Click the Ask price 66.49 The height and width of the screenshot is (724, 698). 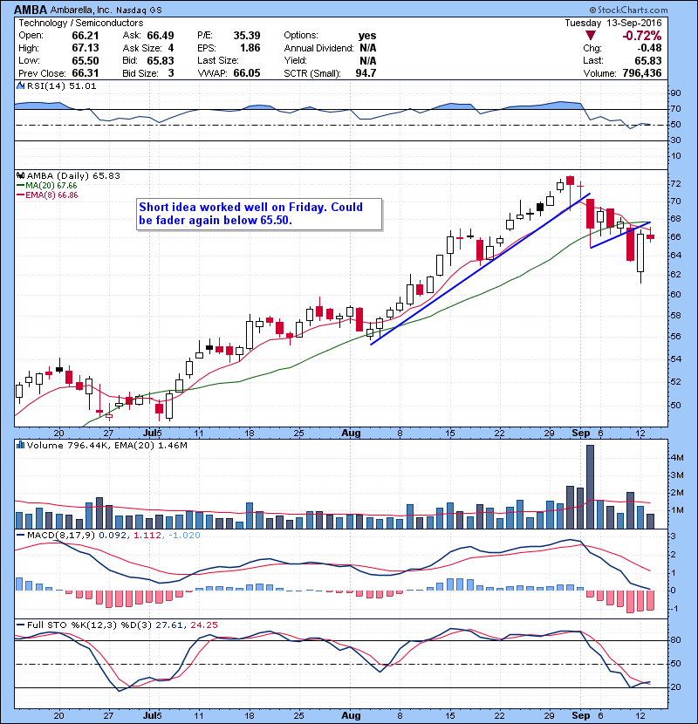click(x=161, y=36)
